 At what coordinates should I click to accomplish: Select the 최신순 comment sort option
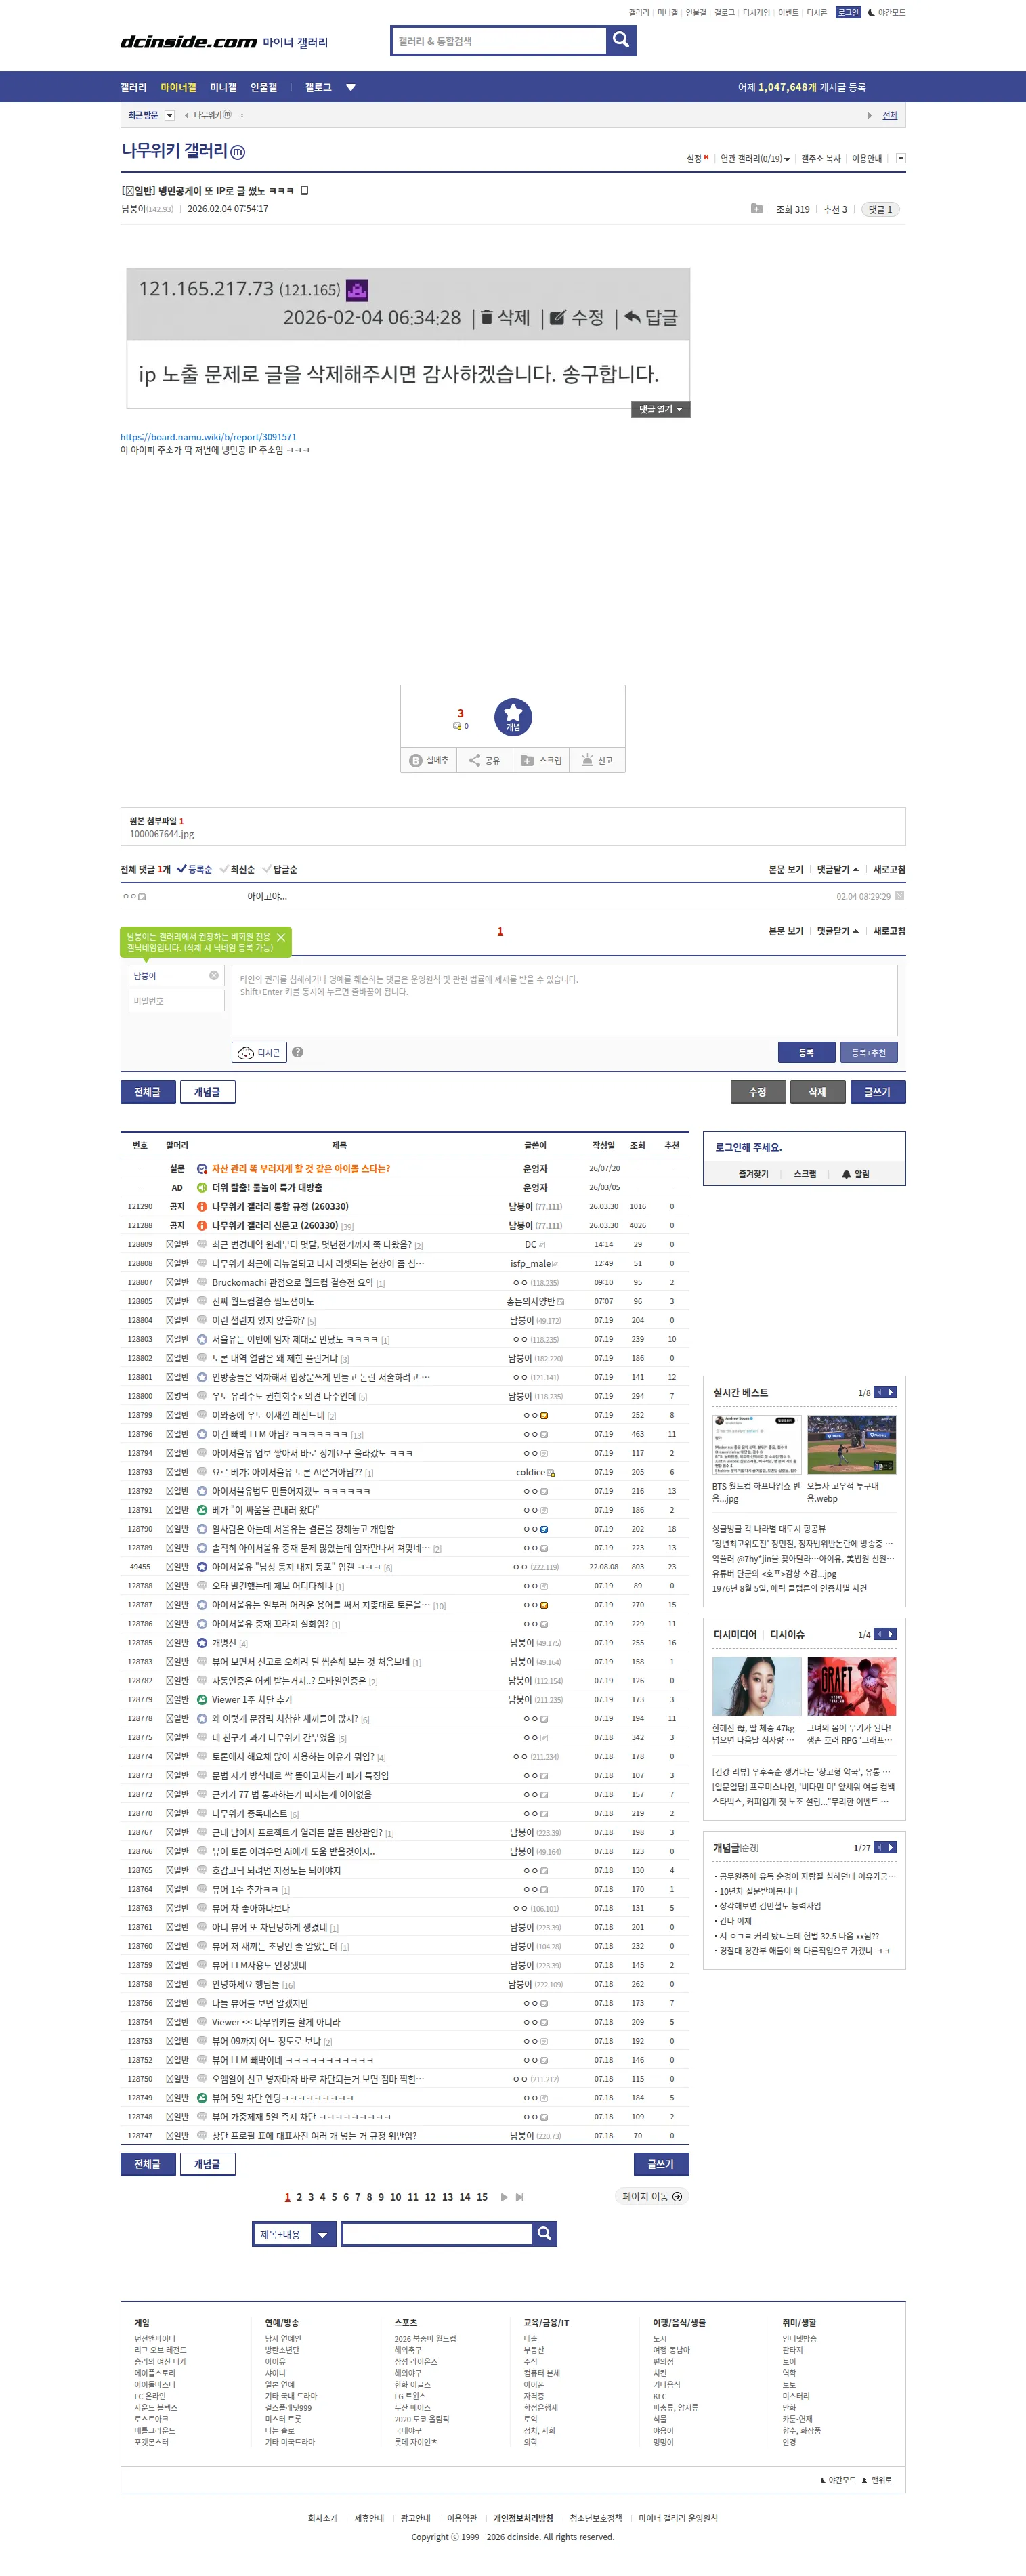tap(237, 869)
